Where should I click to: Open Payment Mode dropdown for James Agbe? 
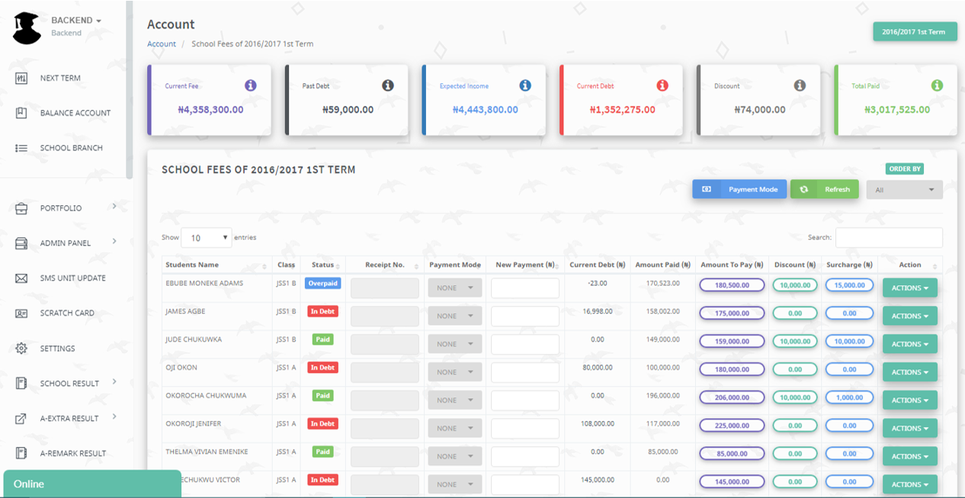click(454, 316)
